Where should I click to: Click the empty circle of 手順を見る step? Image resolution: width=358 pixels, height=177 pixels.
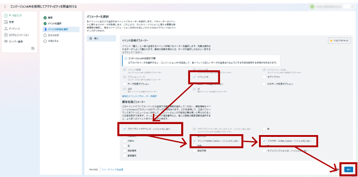[x=45, y=41]
